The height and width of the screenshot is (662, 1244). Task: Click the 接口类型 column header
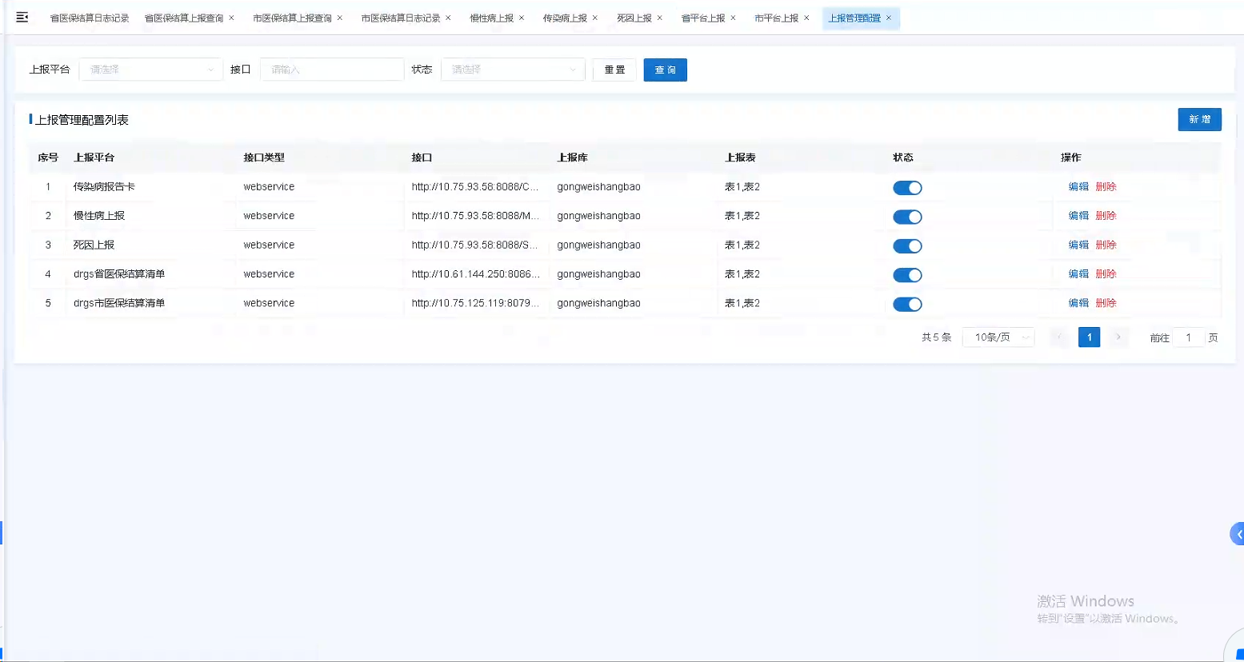click(264, 158)
